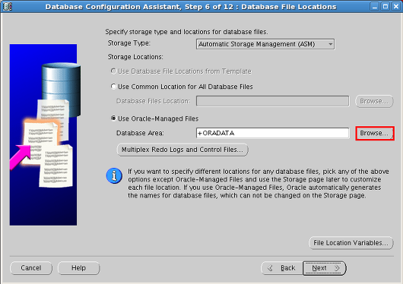This screenshot has width=403, height=284.
Task: Browse for the Database Area location
Action: coord(374,133)
